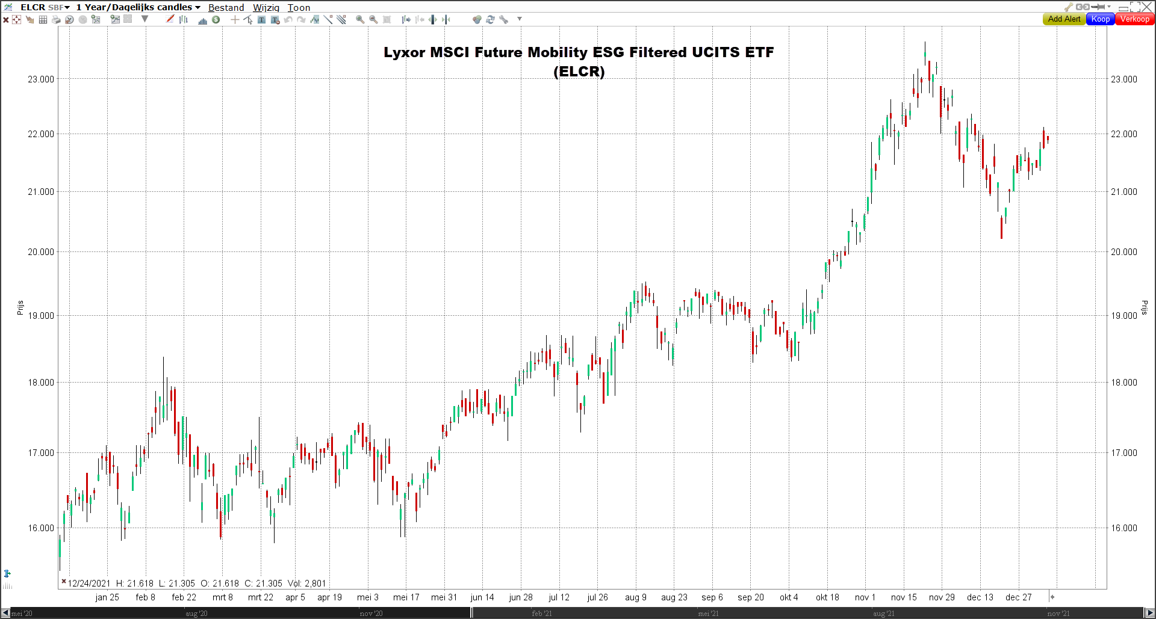Click the timeline range slider handle near feb '21

[x=471, y=613]
